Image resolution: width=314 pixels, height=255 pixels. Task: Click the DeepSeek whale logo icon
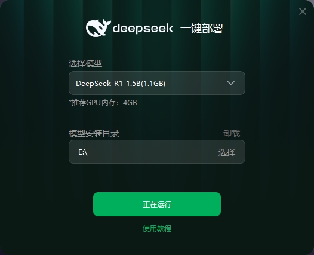98,28
